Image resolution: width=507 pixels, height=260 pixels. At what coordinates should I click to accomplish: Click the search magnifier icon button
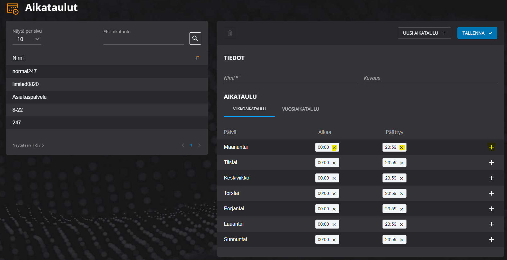195,38
